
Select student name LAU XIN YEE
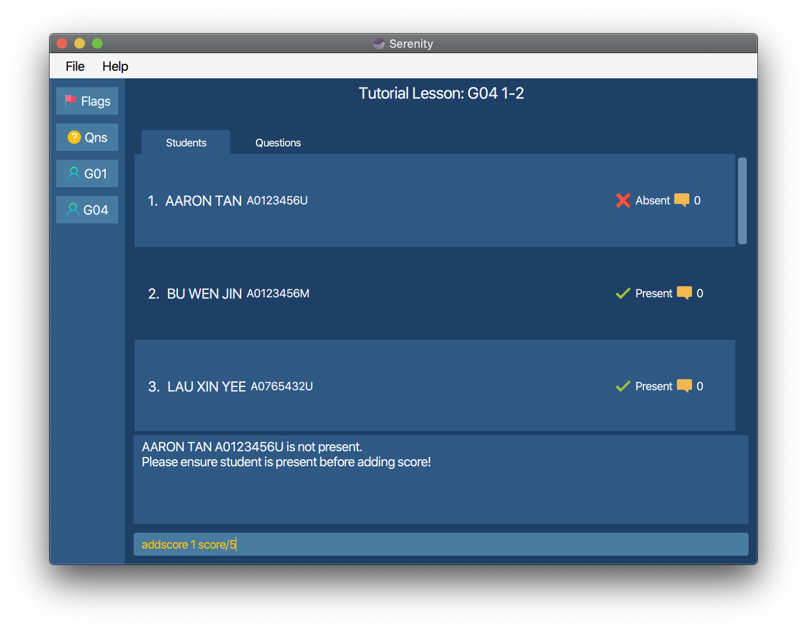click(x=206, y=387)
